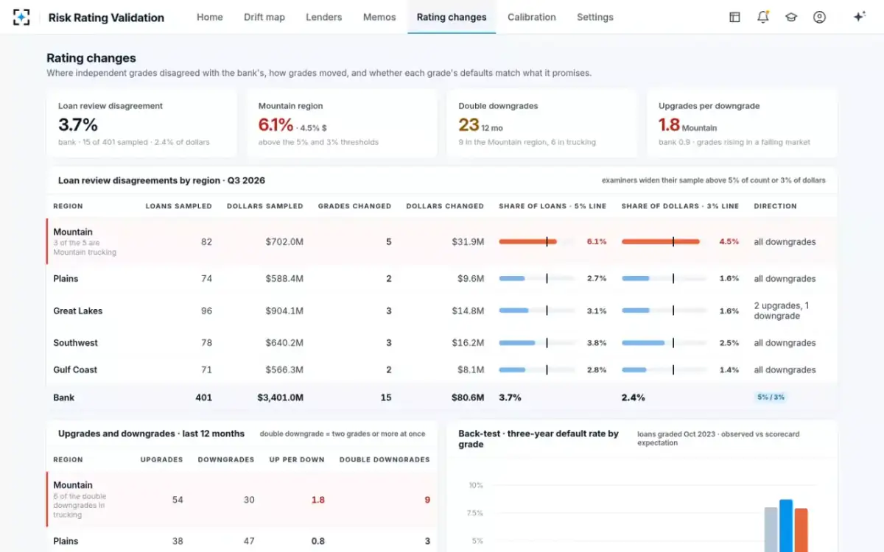Select the Gulf Coast row

tap(442, 369)
